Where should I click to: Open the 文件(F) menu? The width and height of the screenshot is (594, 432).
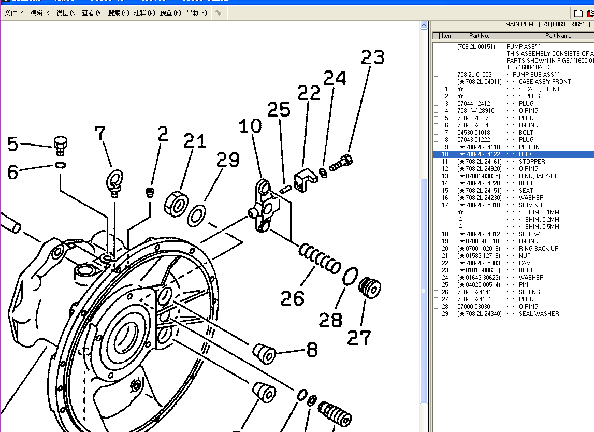click(x=15, y=13)
